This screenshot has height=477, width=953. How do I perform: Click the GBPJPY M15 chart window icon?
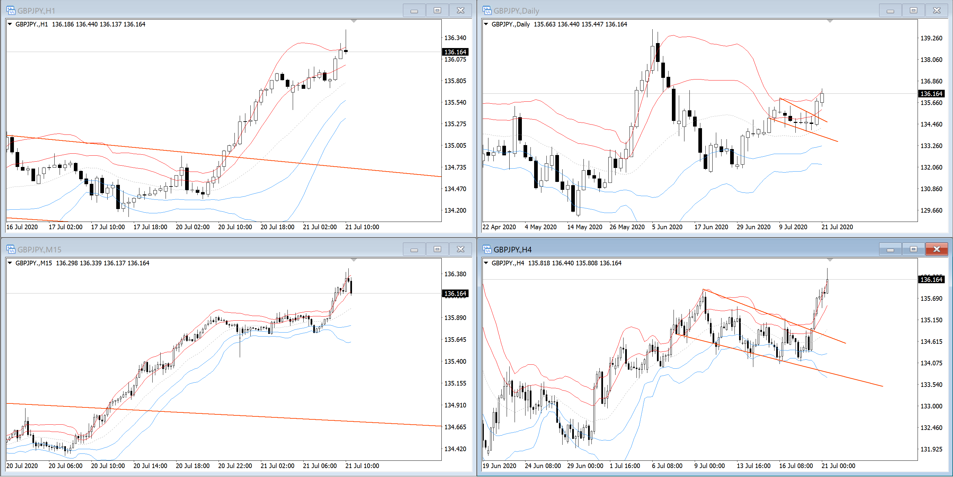tap(11, 249)
